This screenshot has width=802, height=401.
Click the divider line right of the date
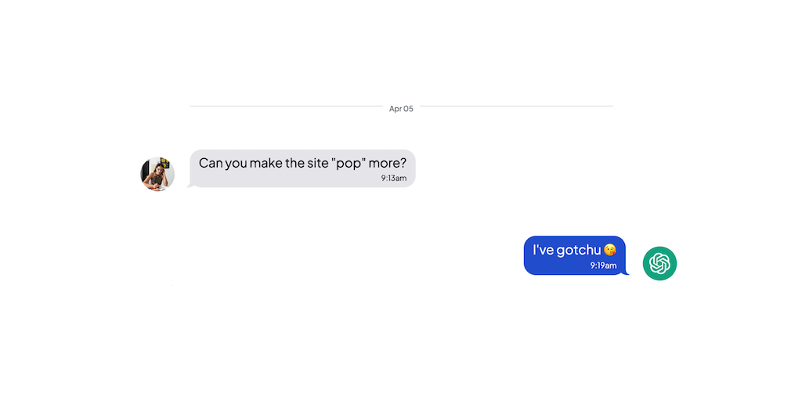(x=516, y=106)
